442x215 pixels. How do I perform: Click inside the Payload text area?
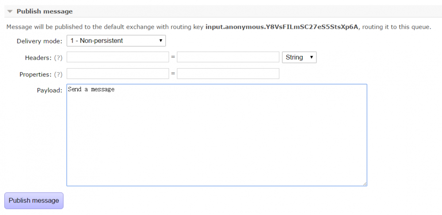[x=217, y=137]
